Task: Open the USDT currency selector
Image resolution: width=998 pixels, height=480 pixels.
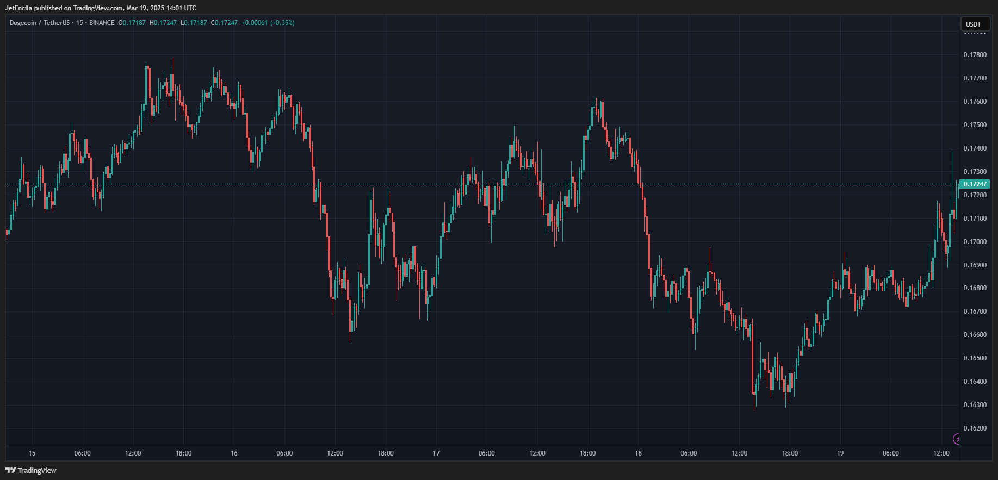Action: click(x=974, y=24)
